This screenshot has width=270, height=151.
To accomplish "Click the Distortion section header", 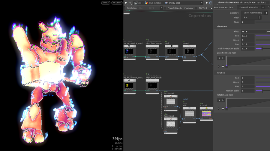I will (222, 26).
